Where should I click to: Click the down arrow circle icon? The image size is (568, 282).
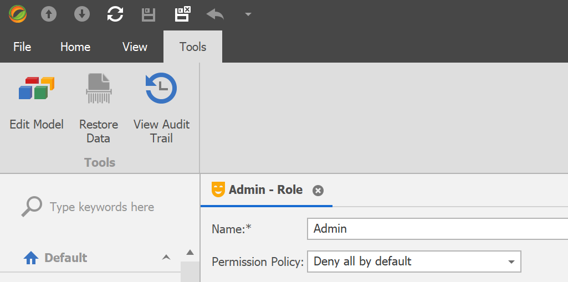82,14
